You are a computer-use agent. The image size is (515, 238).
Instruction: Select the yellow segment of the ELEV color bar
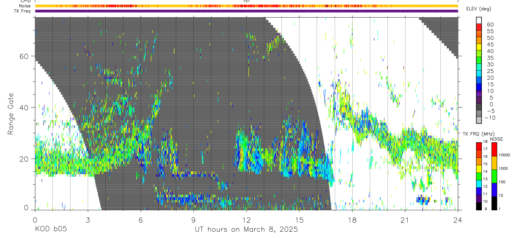click(479, 47)
